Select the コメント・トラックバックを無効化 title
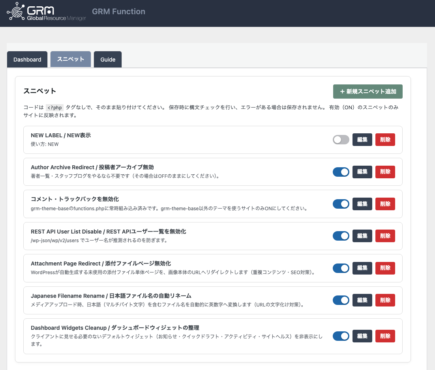 click(75, 199)
